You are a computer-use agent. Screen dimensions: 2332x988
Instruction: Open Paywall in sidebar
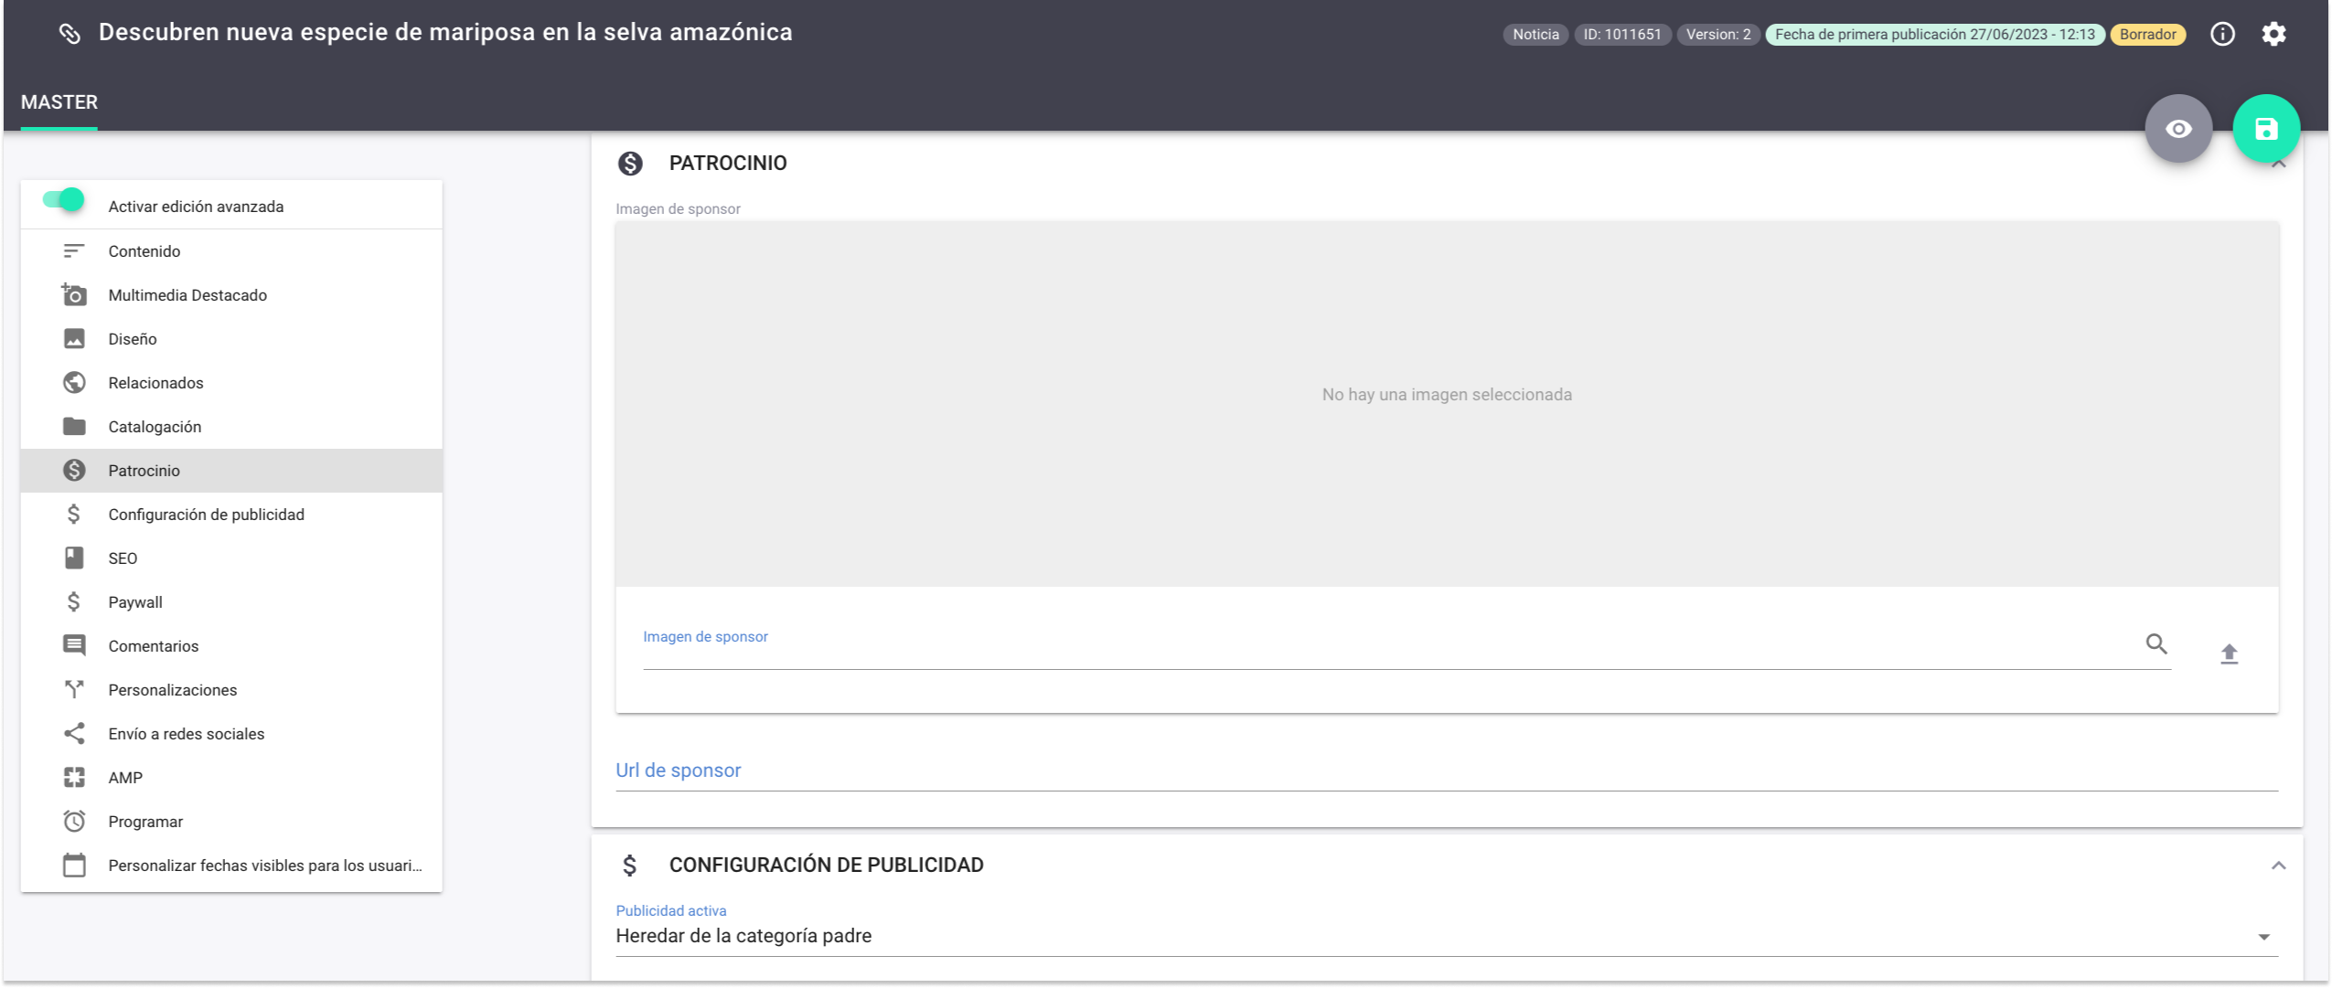coord(231,601)
